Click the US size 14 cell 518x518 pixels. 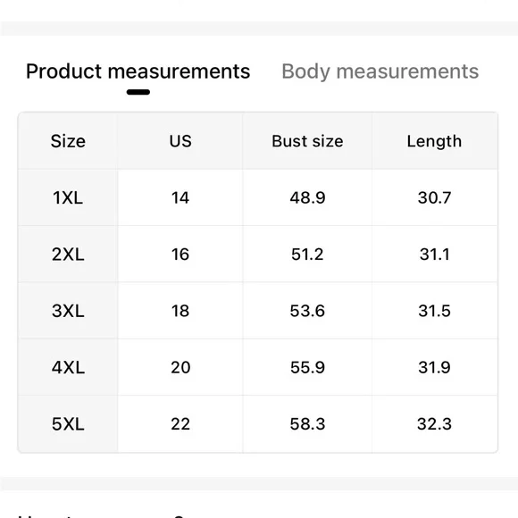180,198
